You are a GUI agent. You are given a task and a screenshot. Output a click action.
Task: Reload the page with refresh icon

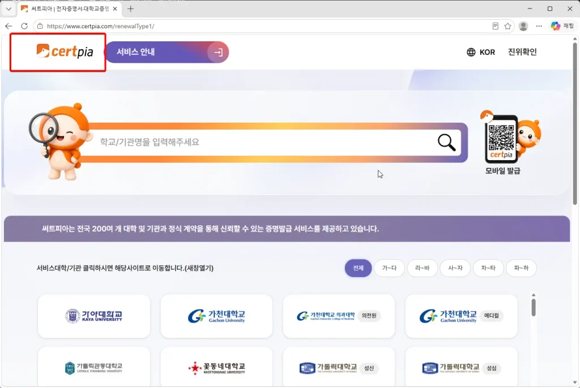pyautogui.click(x=24, y=26)
